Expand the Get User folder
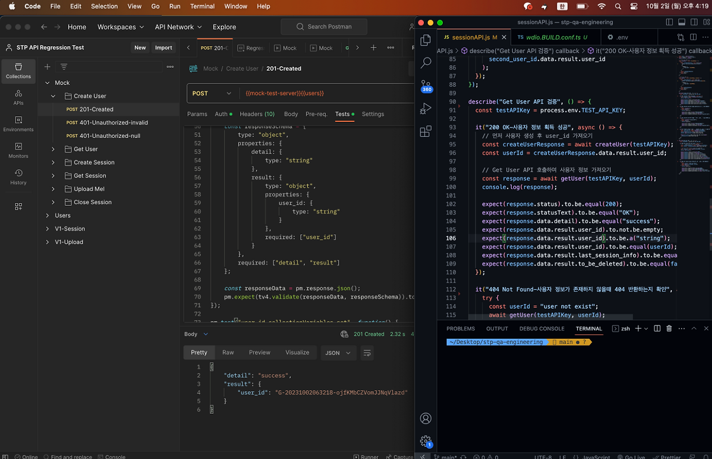 click(53, 149)
